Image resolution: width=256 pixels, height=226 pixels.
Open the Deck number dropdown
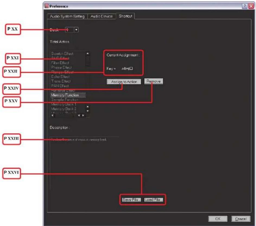click(76, 30)
